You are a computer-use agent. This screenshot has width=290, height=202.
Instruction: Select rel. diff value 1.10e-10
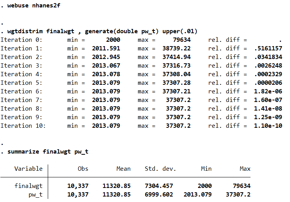click(x=268, y=126)
